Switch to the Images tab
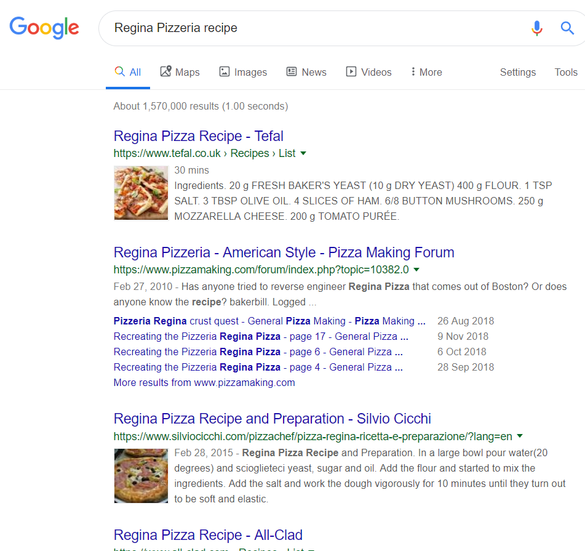The image size is (585, 551). pyautogui.click(x=243, y=72)
